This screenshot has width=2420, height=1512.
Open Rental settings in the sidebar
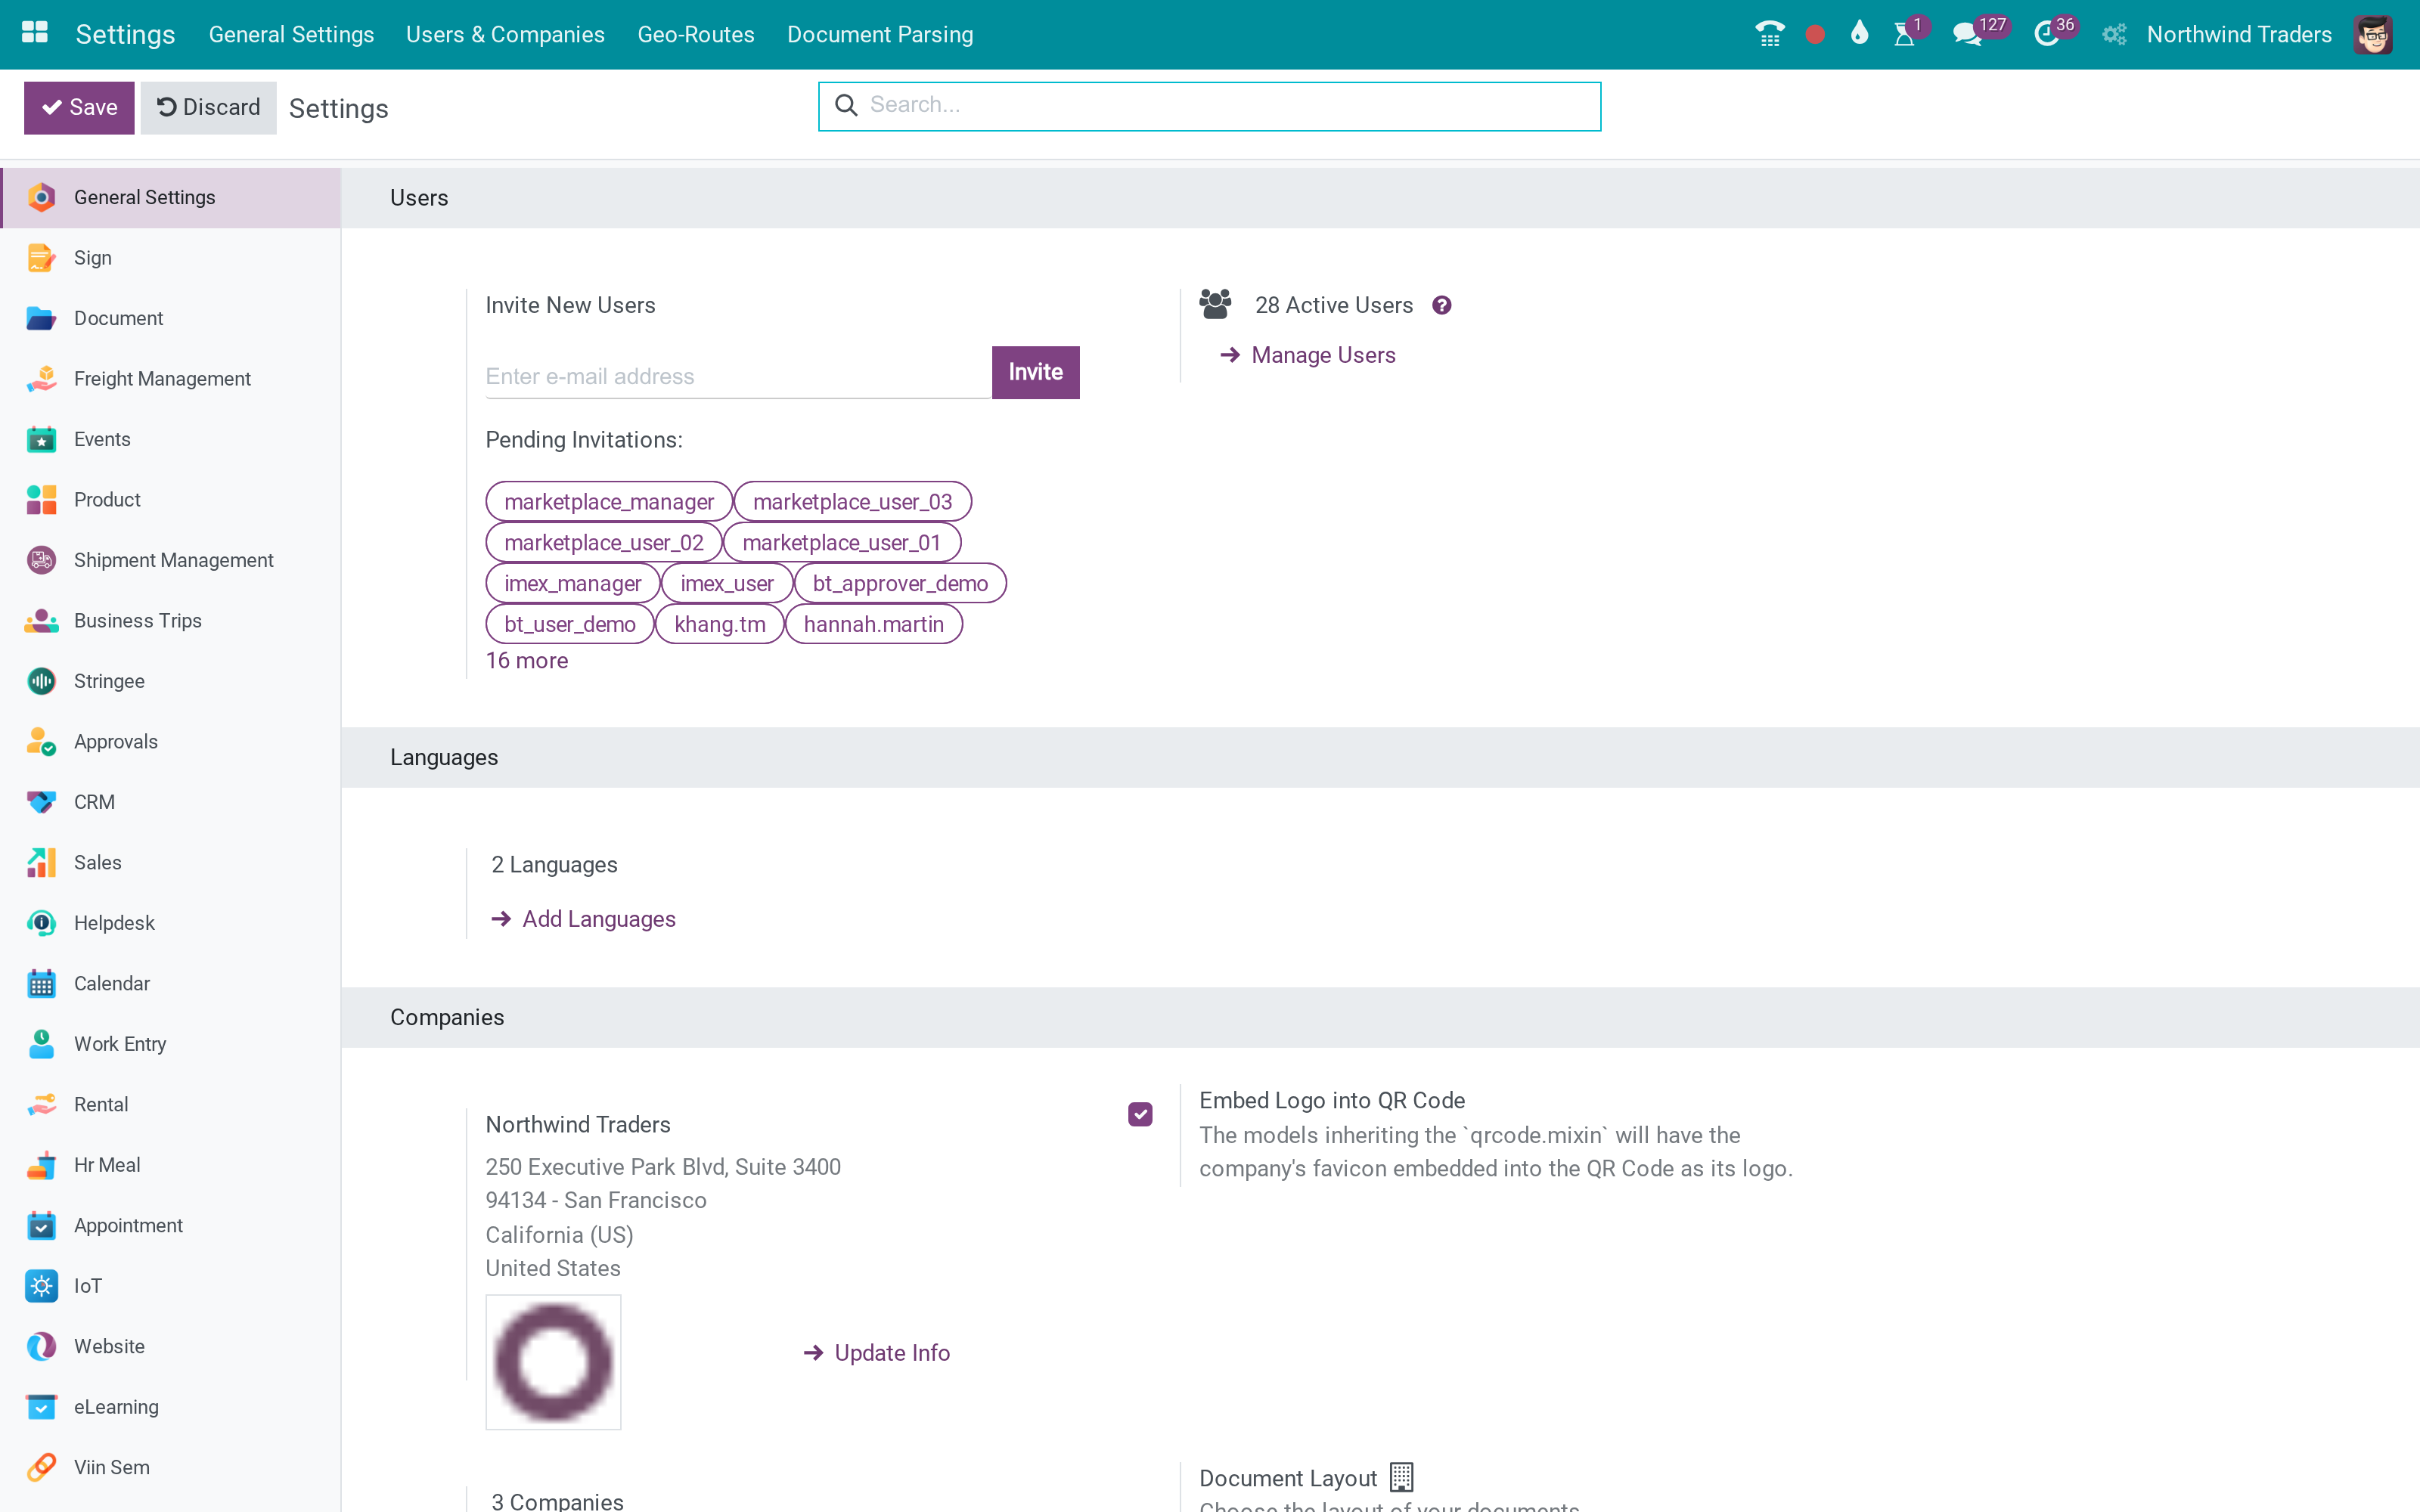(170, 1105)
